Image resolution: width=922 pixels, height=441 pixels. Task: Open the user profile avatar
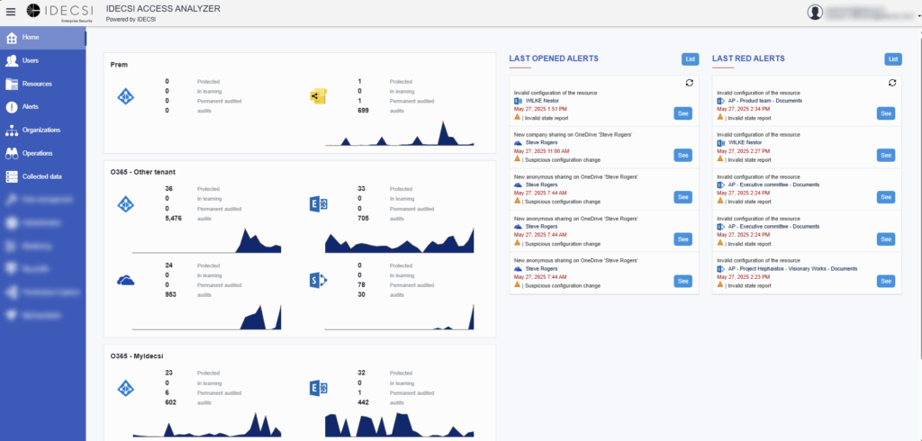[815, 13]
